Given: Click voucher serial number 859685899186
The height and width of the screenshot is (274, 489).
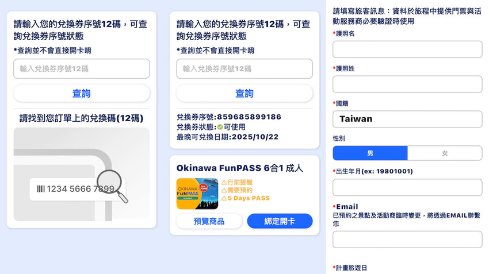Looking at the screenshot, I should coord(249,117).
